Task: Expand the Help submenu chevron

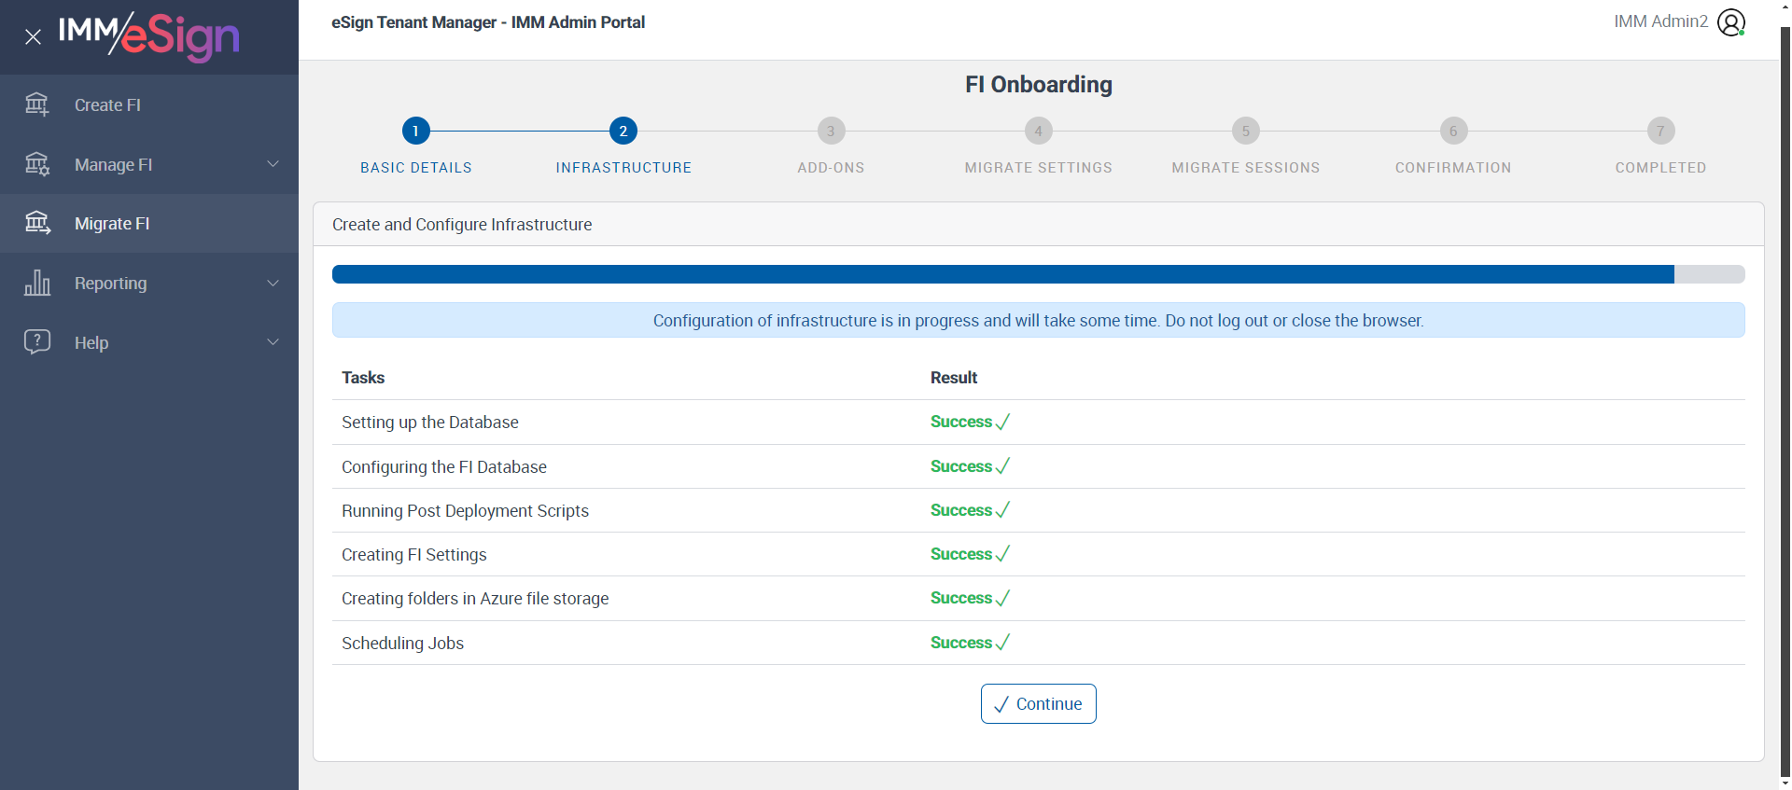Action: 273,342
